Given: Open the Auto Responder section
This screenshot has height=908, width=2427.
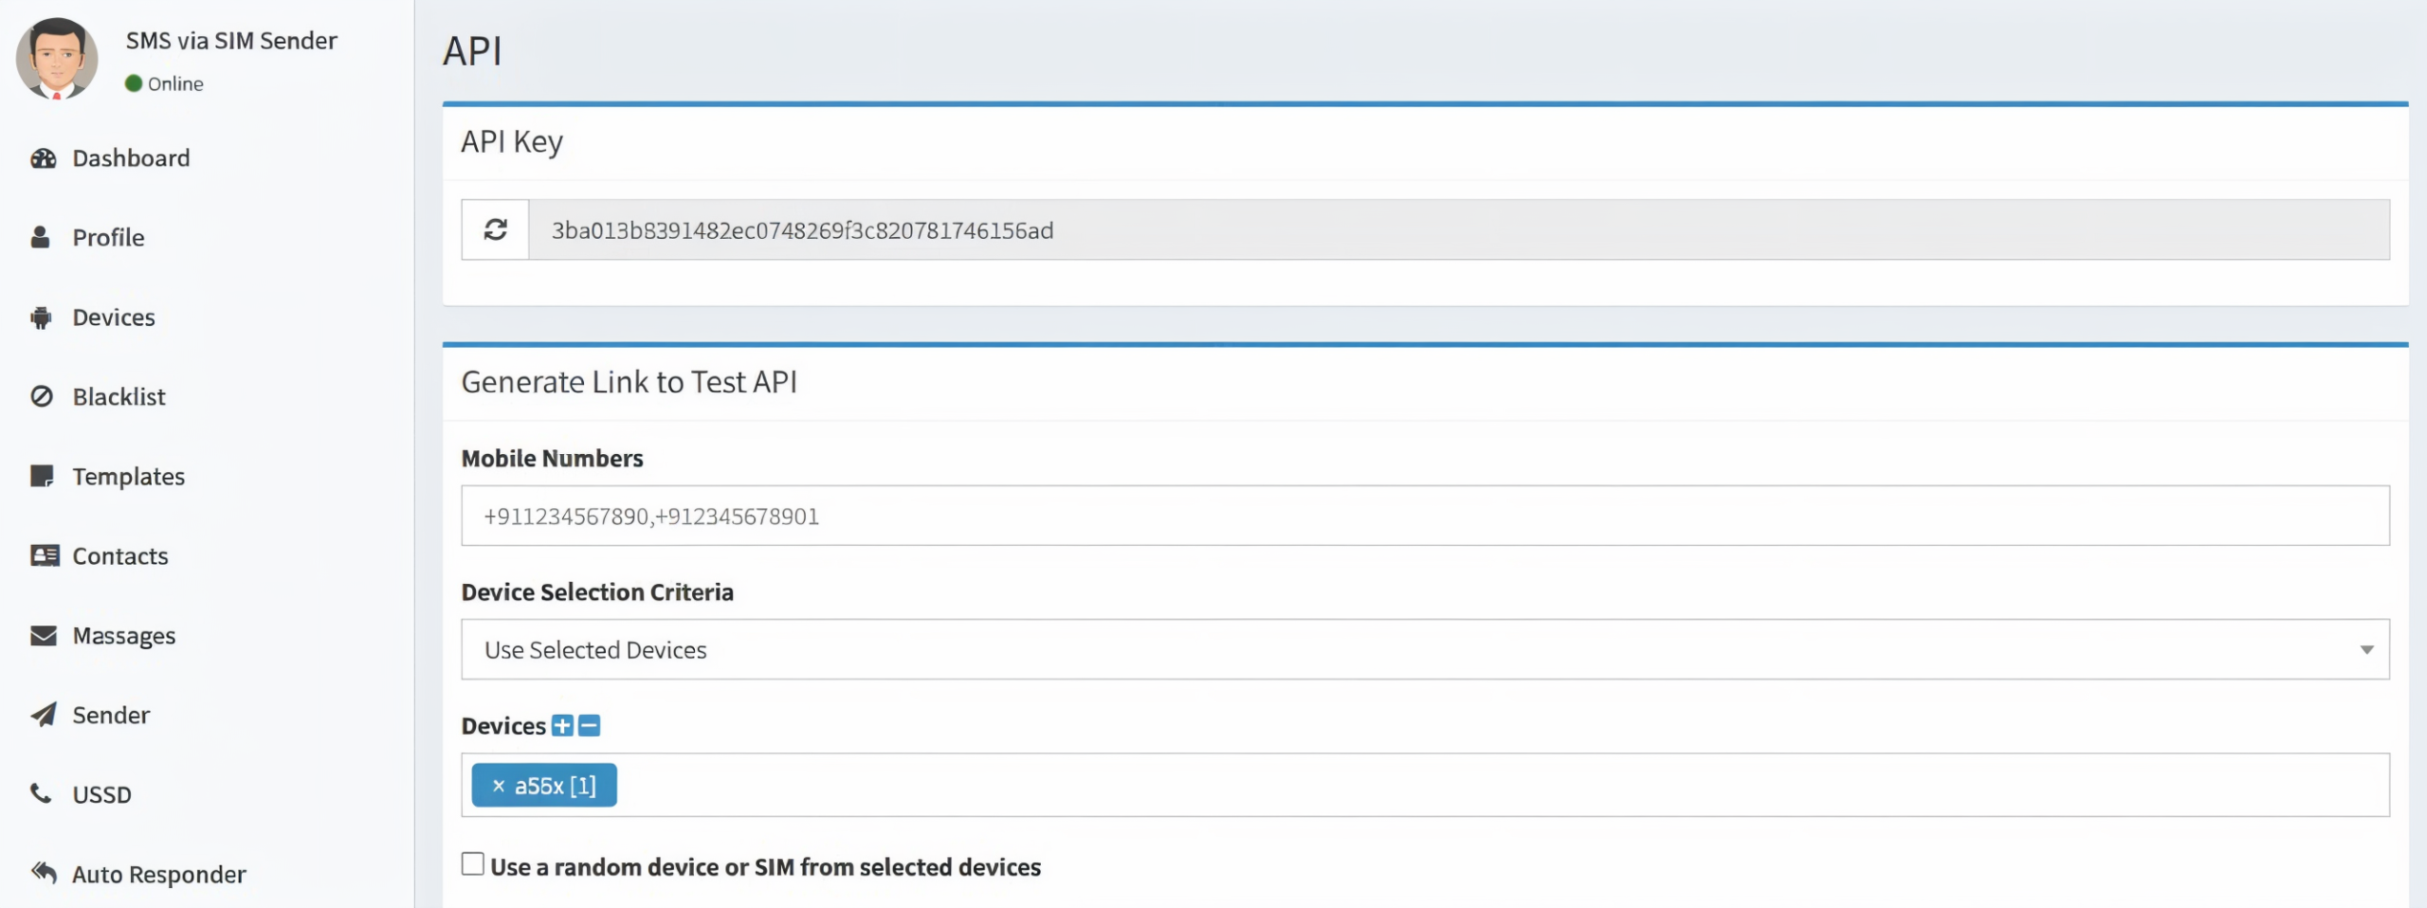Looking at the screenshot, I should tap(158, 874).
